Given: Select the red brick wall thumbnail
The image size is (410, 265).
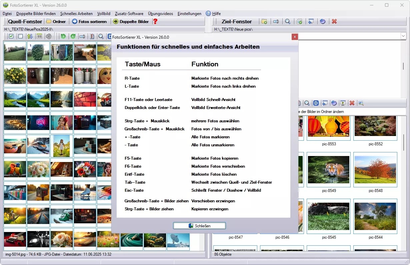Looking at the screenshot, I should 85,99.
